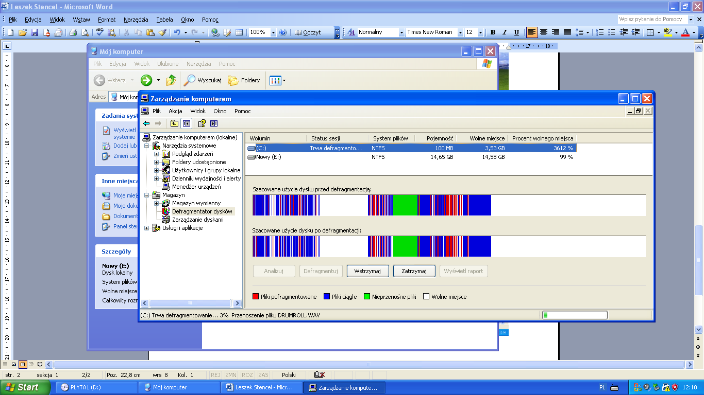This screenshot has height=395, width=704.
Task: Open the zoom 100% dropdown in Word
Action: tap(273, 32)
